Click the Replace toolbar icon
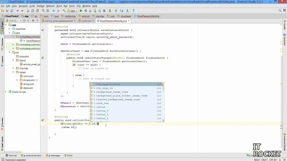Screen dimensions: 287x161 tap(48, 11)
